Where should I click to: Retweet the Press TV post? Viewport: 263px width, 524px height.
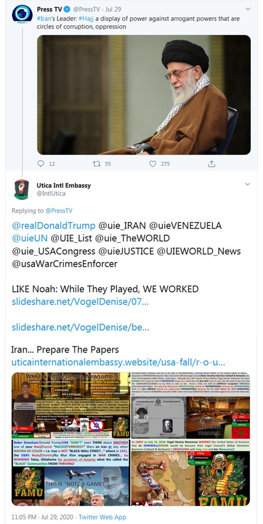(97, 164)
